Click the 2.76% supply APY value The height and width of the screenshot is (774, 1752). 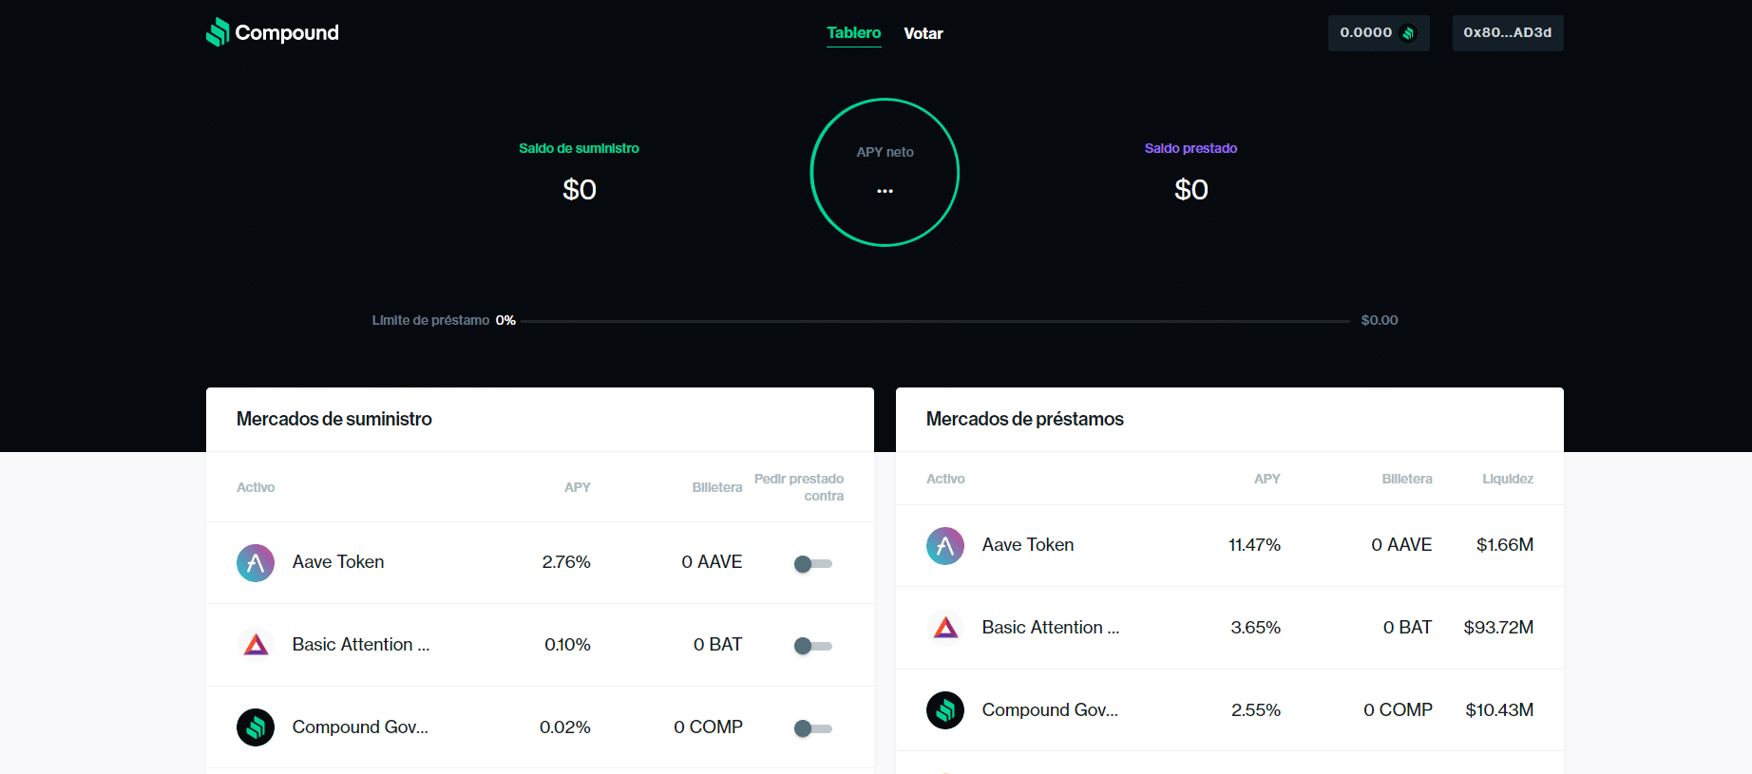[x=566, y=562]
